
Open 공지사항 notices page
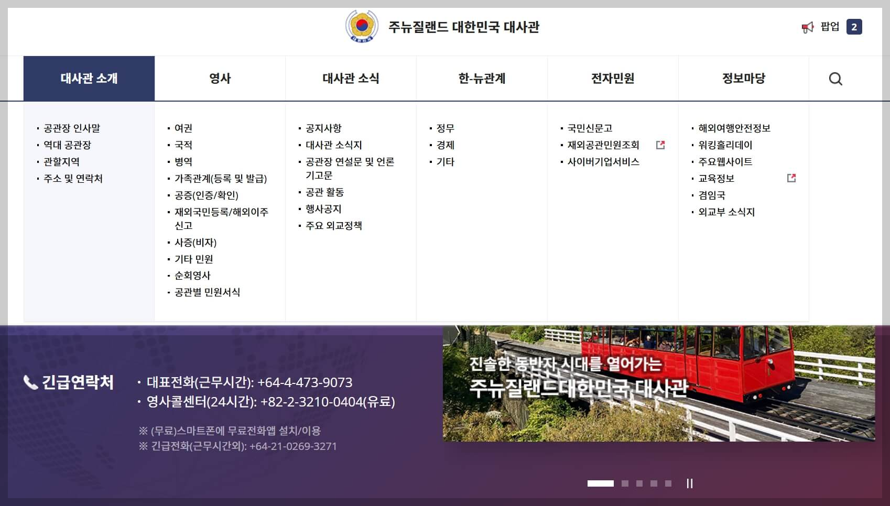[x=323, y=128]
